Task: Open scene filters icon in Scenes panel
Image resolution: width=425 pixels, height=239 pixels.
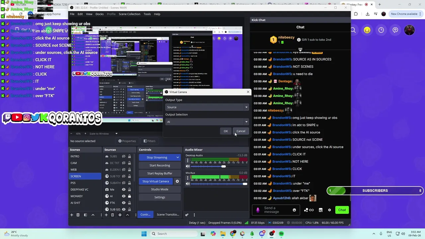Action: [85, 215]
